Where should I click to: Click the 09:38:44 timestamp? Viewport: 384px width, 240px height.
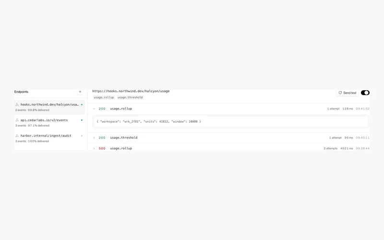point(363,148)
